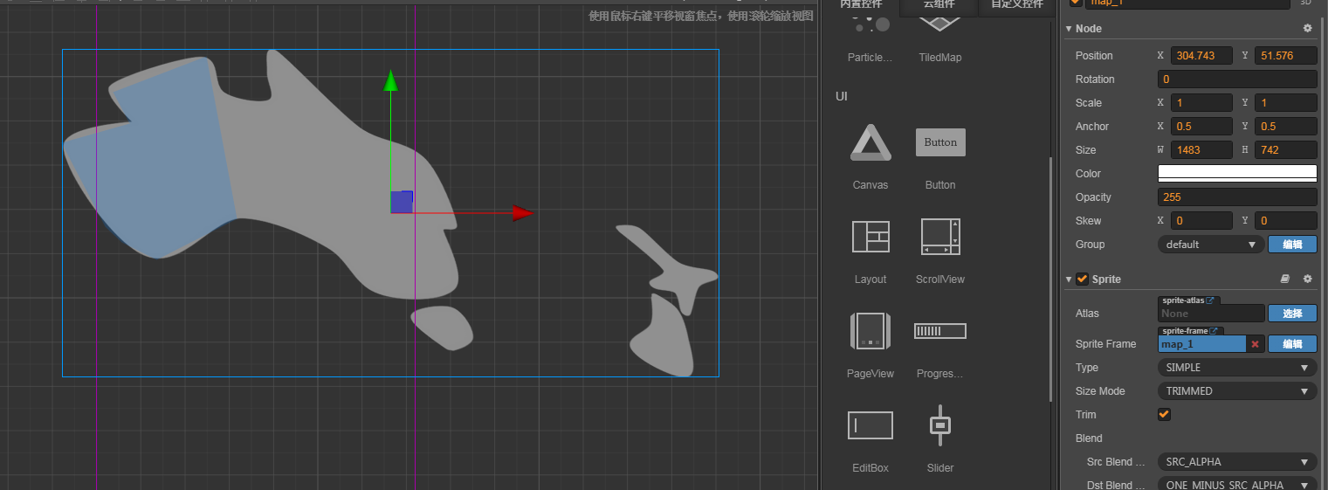Collapse the Node section
The height and width of the screenshot is (490, 1328).
pos(1068,29)
